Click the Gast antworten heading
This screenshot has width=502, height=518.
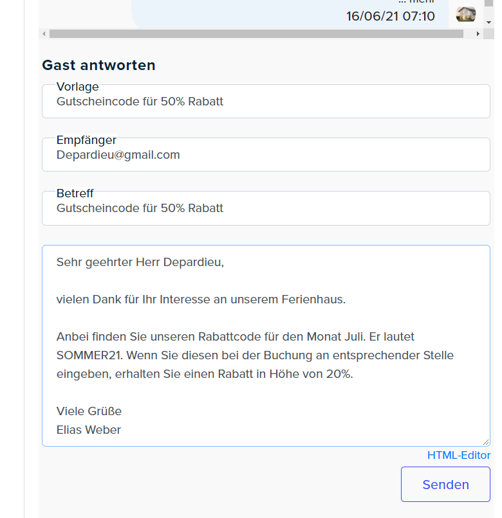tap(98, 65)
